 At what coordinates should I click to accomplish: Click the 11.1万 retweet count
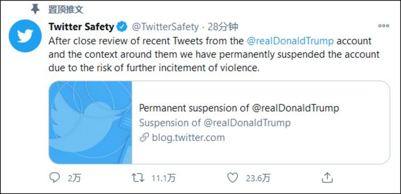click(164, 178)
